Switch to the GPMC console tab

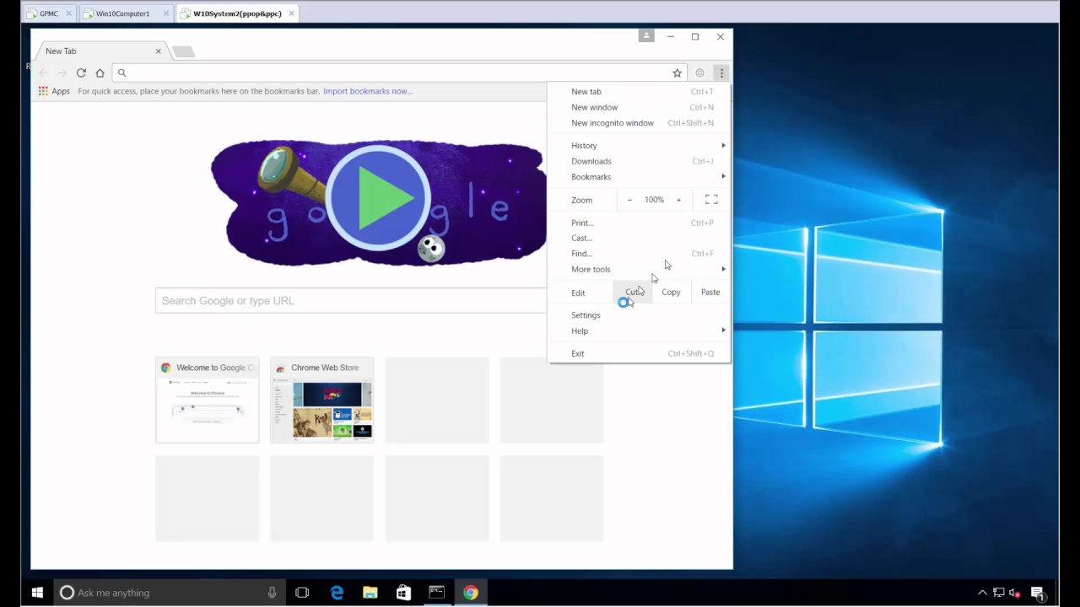[49, 13]
